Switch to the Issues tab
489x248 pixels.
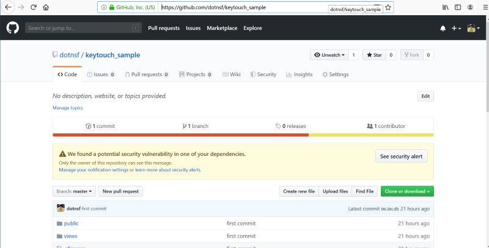101,74
